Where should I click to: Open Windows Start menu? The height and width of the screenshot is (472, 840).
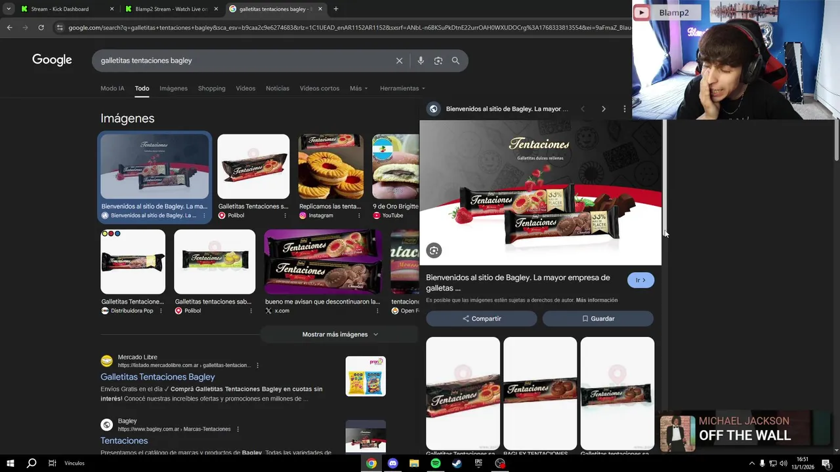coord(10,463)
